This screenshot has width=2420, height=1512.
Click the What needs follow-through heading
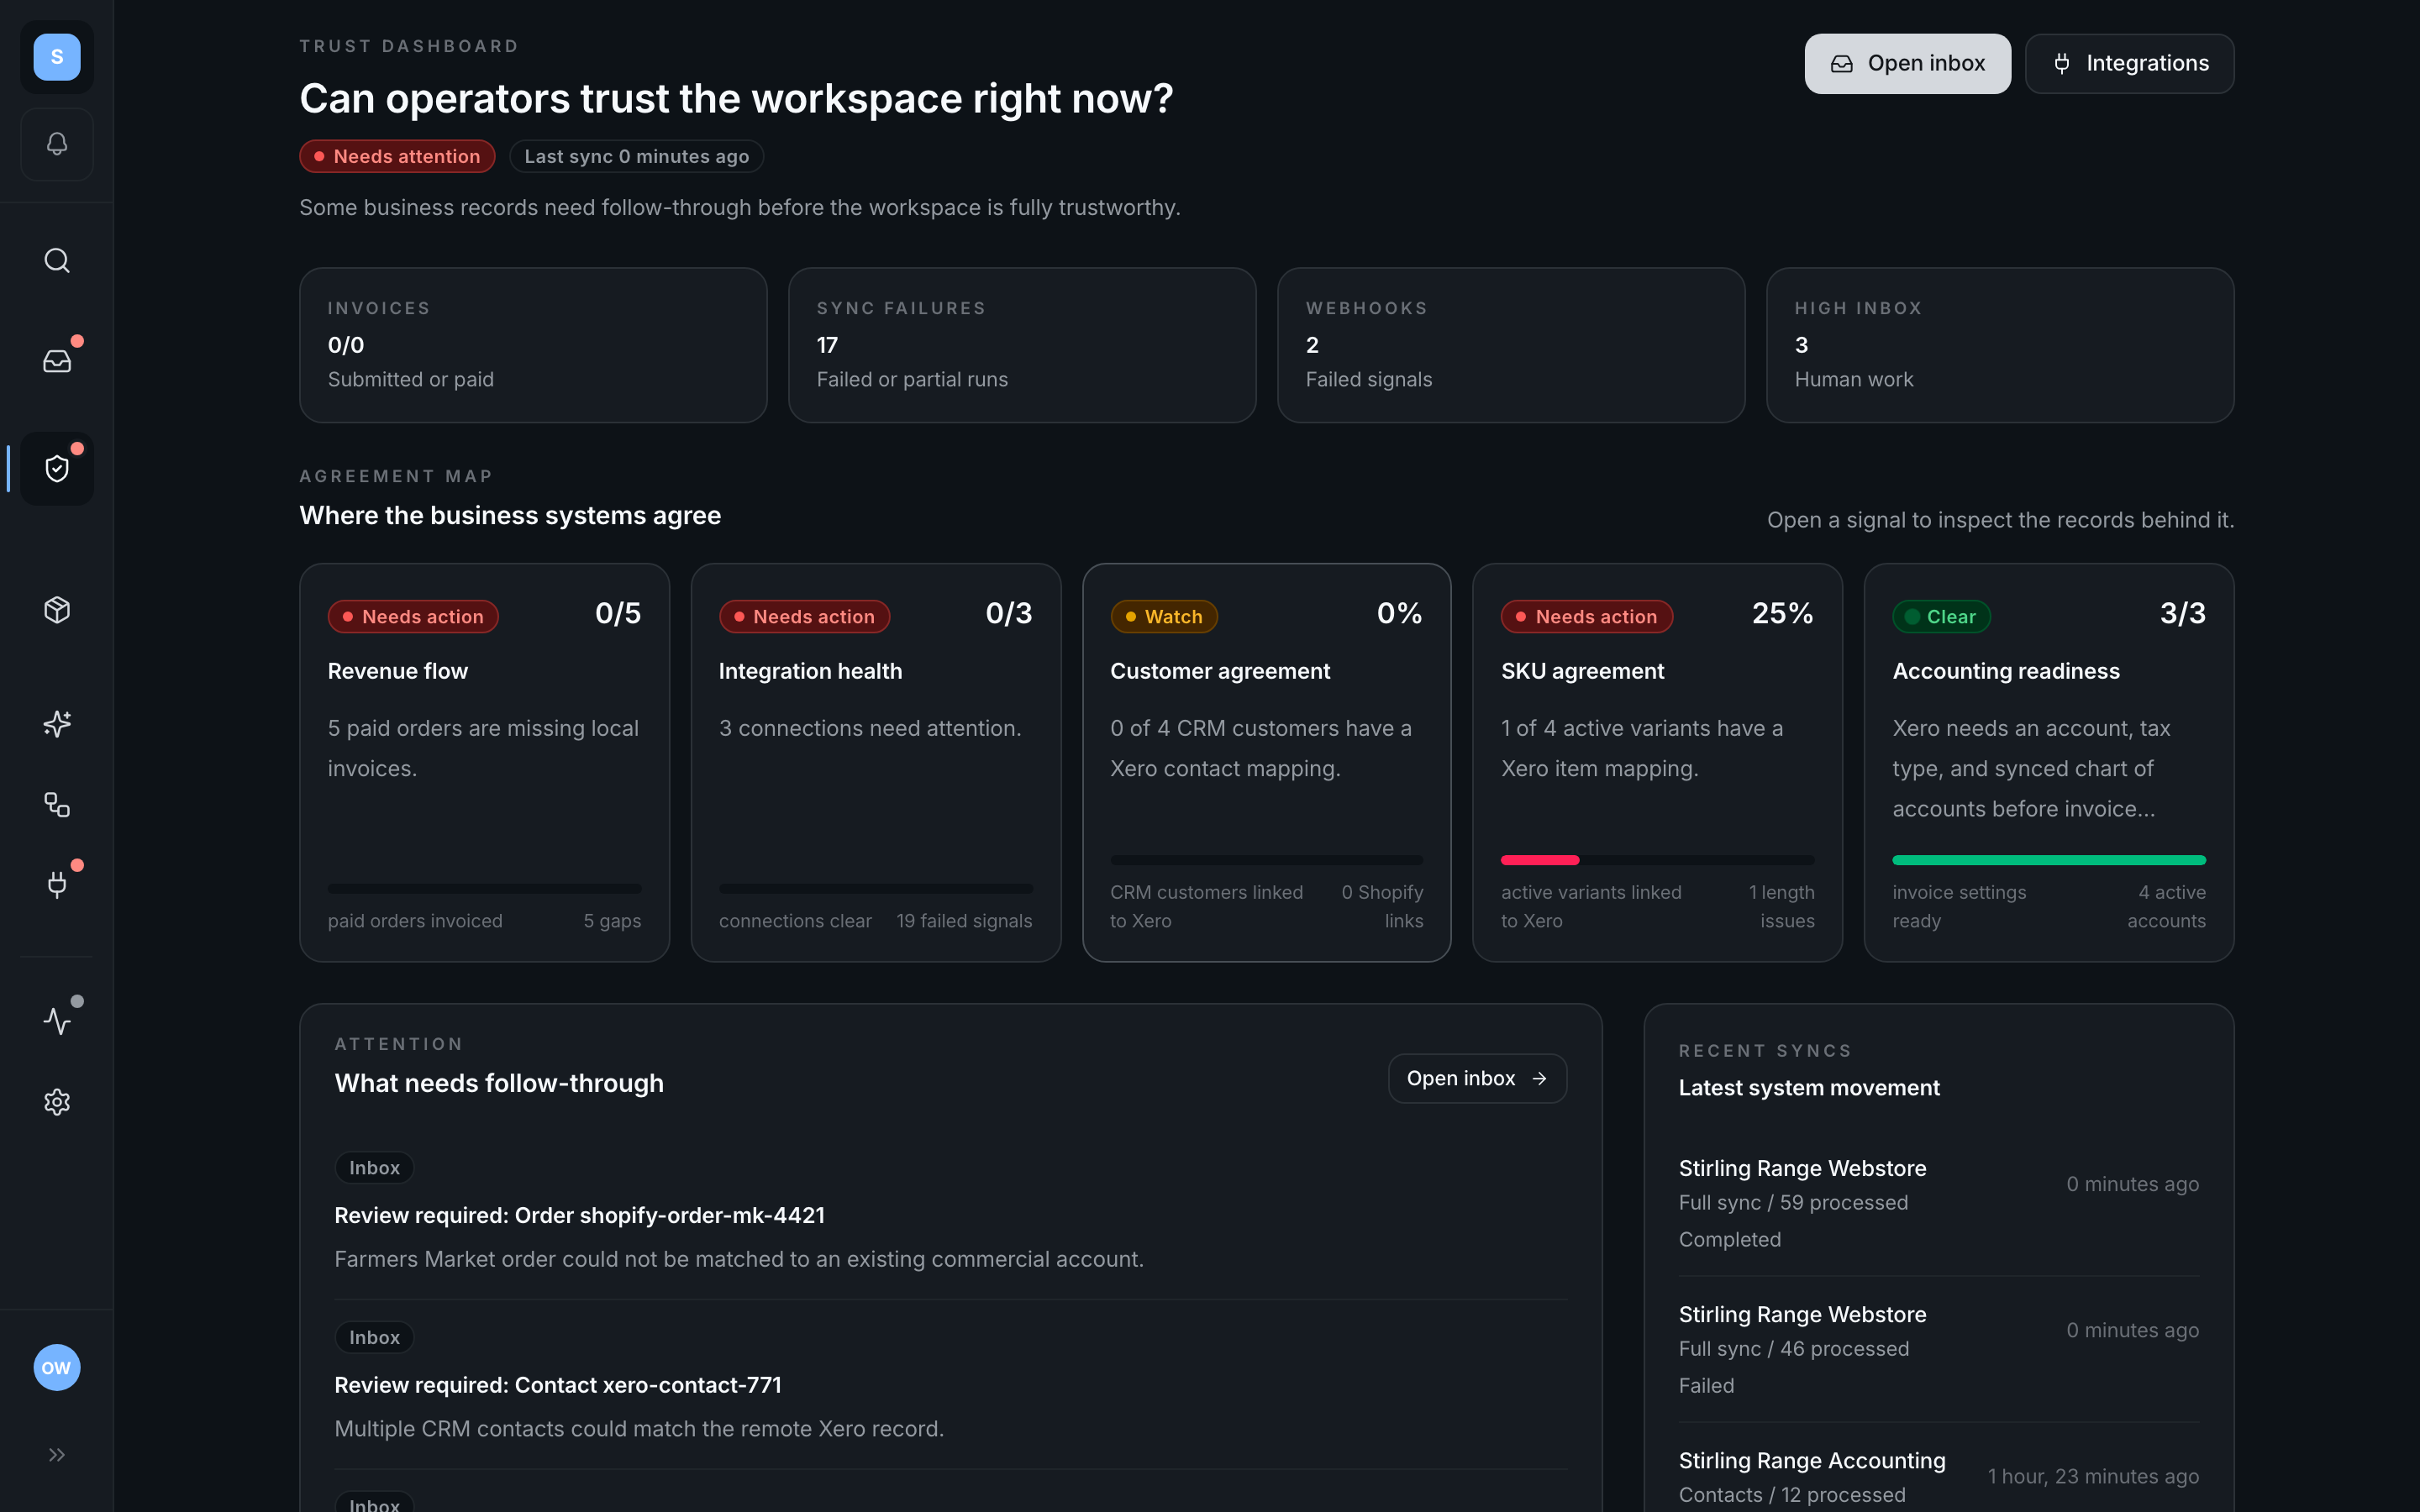pos(499,1083)
